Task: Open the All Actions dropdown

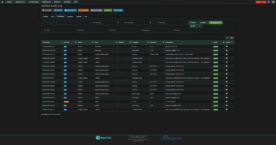Action: pyautogui.click(x=122, y=30)
